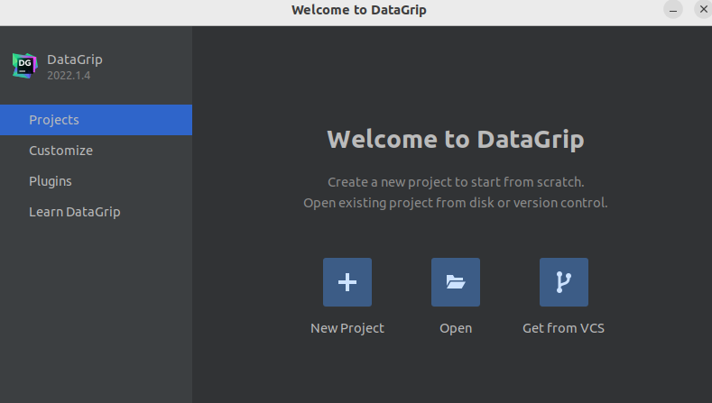Click the 'Open existing project from disk' line
The image size is (712, 403).
[456, 203]
